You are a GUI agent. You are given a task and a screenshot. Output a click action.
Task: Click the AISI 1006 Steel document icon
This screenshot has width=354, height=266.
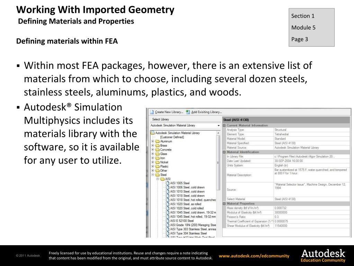coord(167,187)
